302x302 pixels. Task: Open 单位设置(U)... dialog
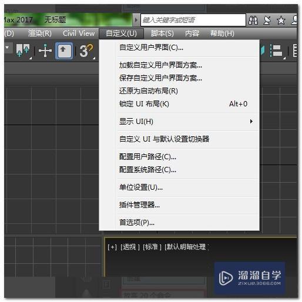(179, 187)
